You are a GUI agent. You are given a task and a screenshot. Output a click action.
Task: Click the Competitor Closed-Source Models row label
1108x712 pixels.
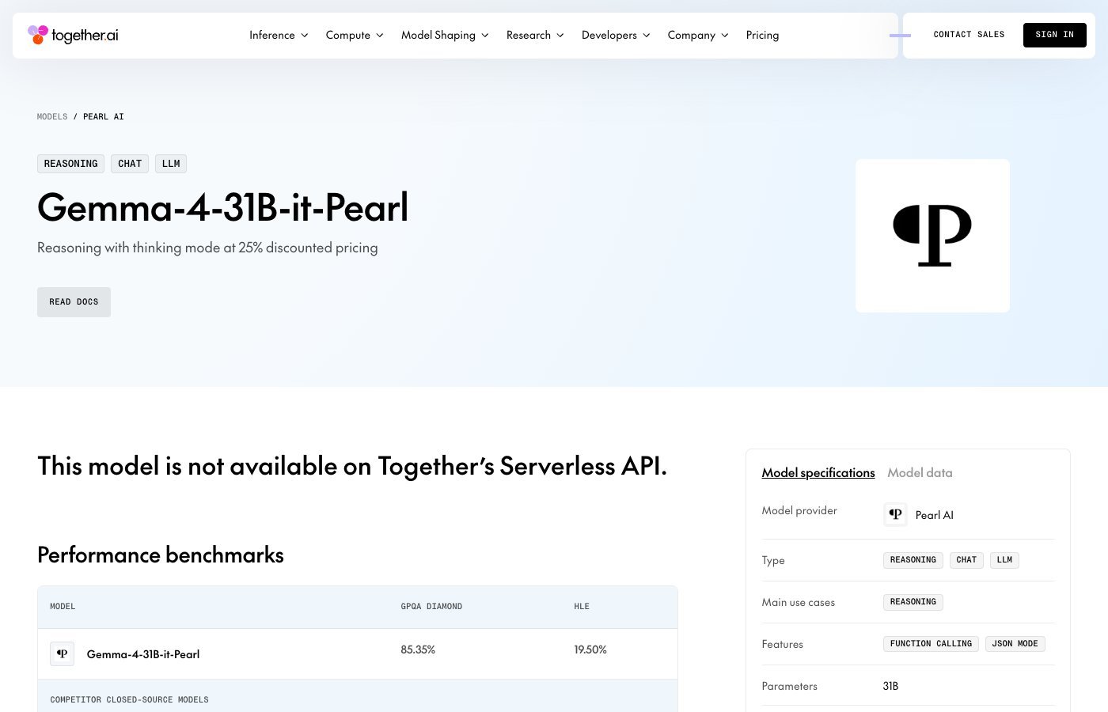click(130, 700)
